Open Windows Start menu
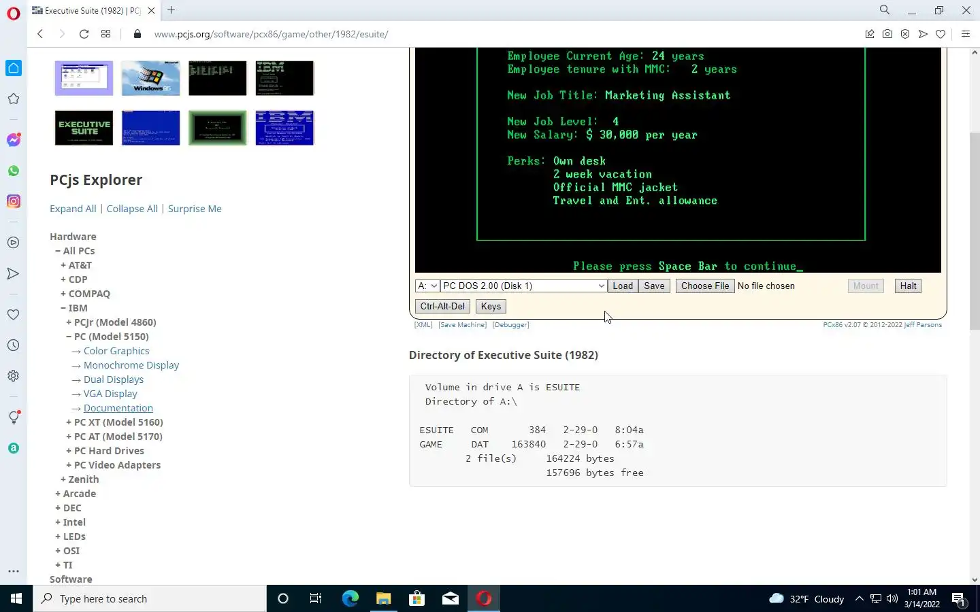Viewport: 980px width, 612px height. point(16,598)
